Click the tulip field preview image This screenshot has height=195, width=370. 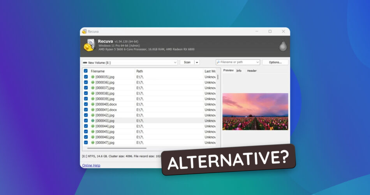[x=255, y=112]
